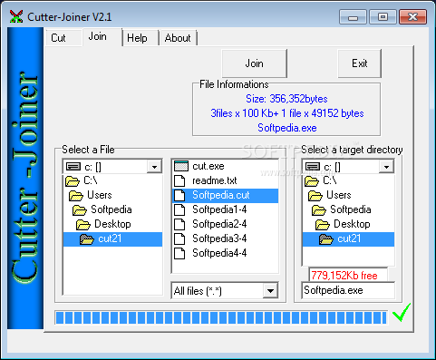The height and width of the screenshot is (360, 436).
Task: Click the Softpedia3-4 file icon
Action: point(179,238)
